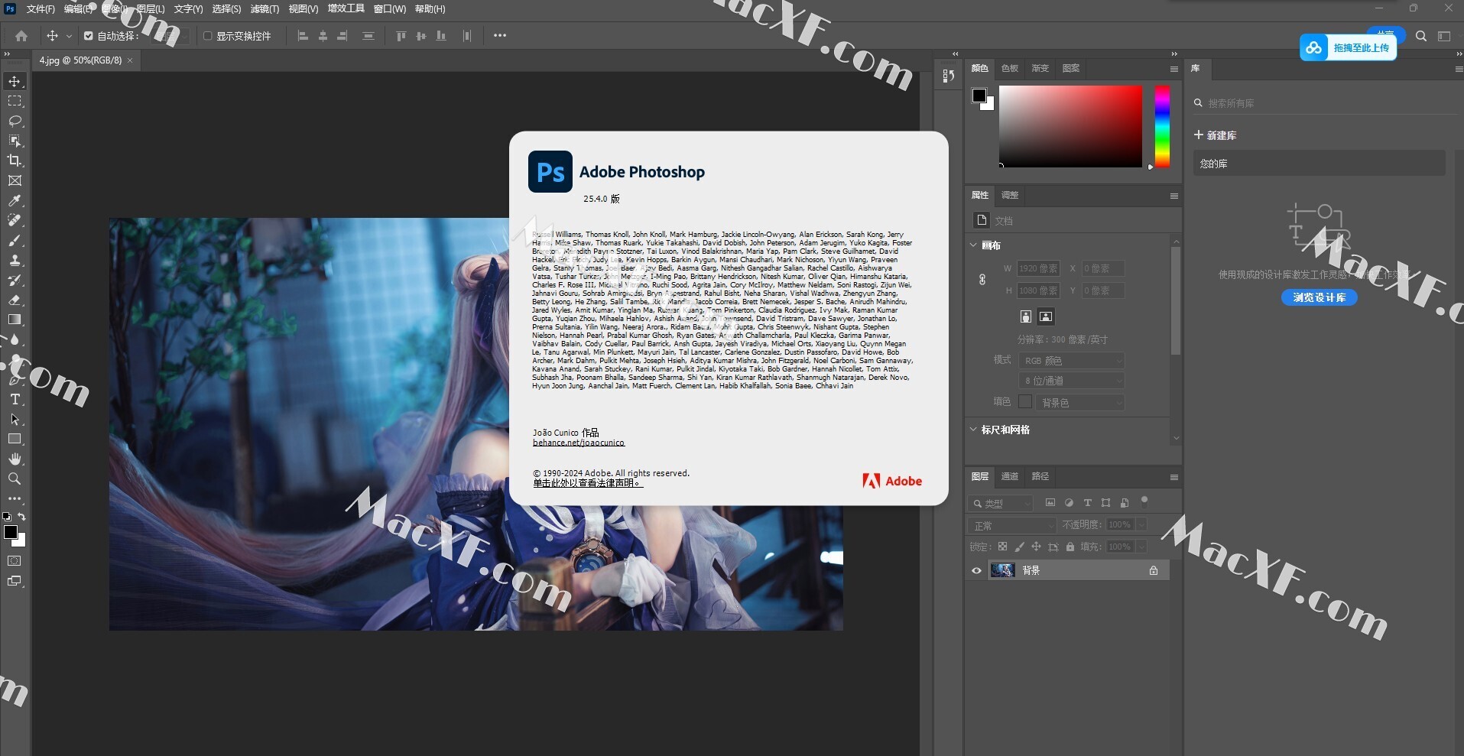
Task: Open the 填充 fill percentage dropdown arrow
Action: 1141,547
